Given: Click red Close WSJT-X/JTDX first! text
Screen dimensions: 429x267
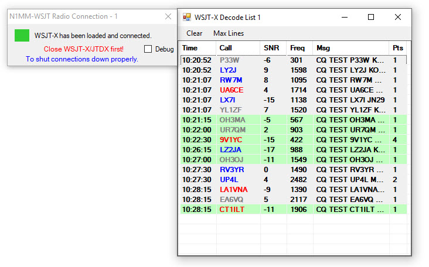Looking at the screenshot, I should (x=83, y=49).
